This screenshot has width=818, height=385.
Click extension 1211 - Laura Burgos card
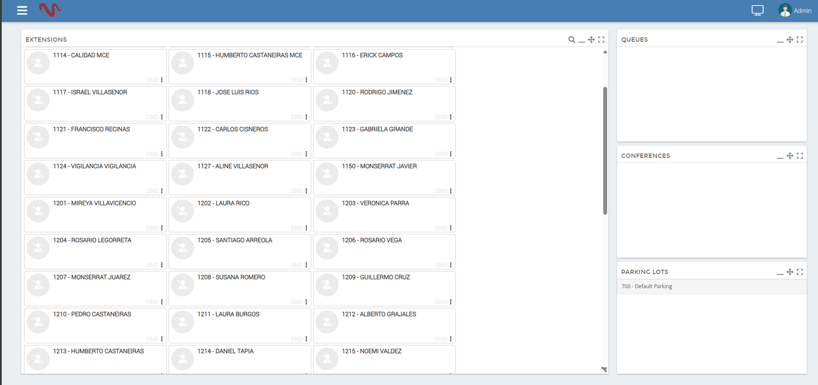[239, 326]
